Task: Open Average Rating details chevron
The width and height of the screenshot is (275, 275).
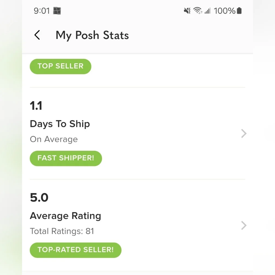Action: pyautogui.click(x=244, y=226)
